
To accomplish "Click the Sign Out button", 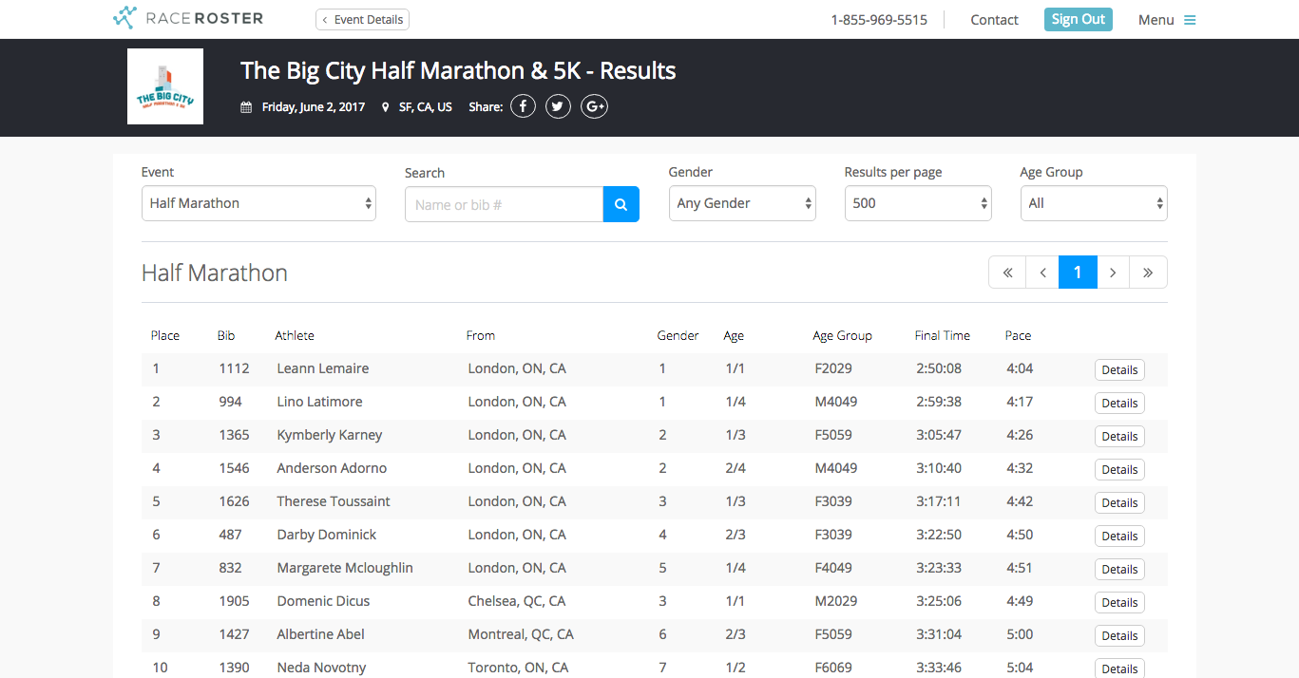I will point(1078,20).
